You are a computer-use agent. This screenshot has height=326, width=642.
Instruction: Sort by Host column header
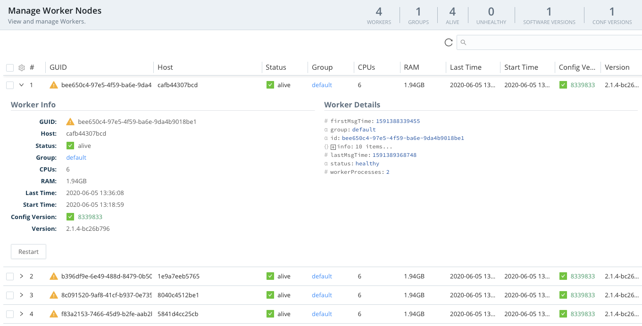click(165, 67)
